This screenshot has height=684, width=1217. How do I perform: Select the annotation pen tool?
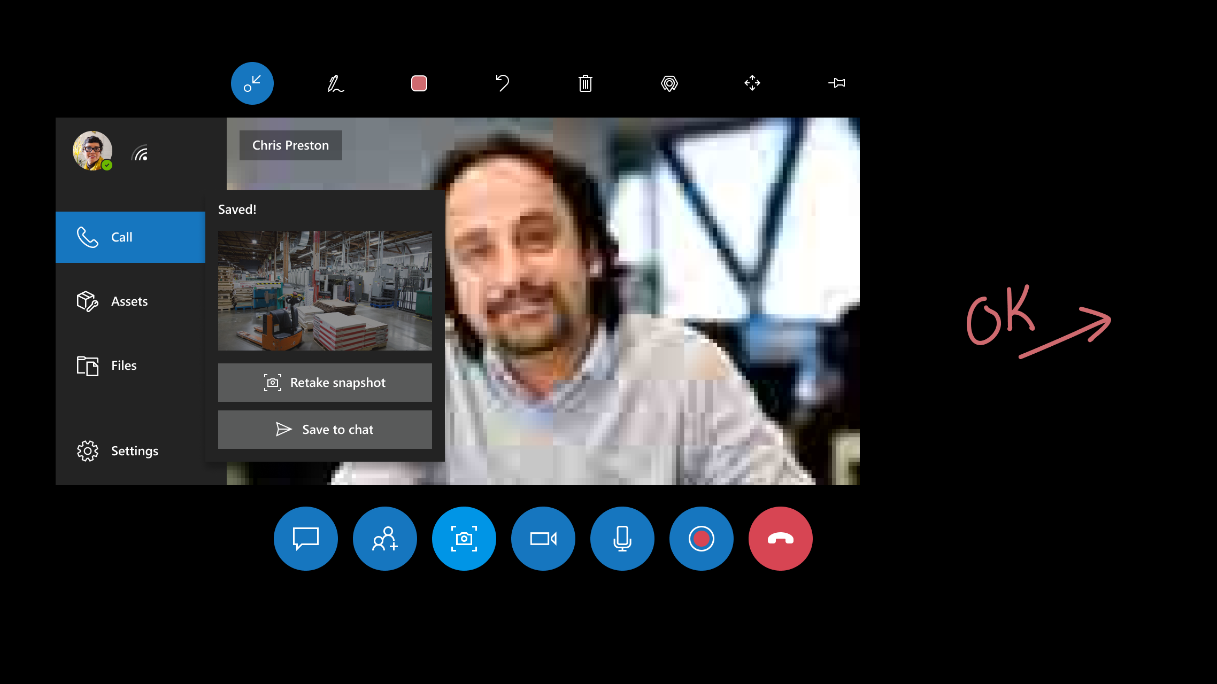tap(335, 83)
